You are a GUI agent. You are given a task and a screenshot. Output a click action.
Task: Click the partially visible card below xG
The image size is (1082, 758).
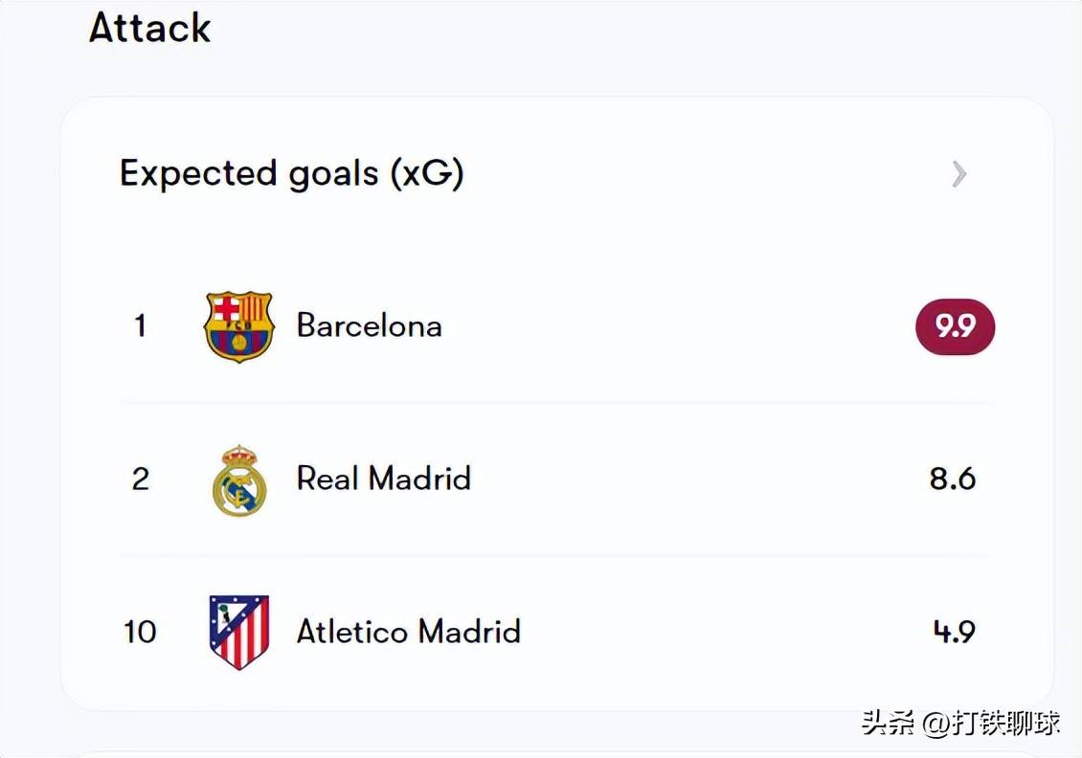point(555,749)
